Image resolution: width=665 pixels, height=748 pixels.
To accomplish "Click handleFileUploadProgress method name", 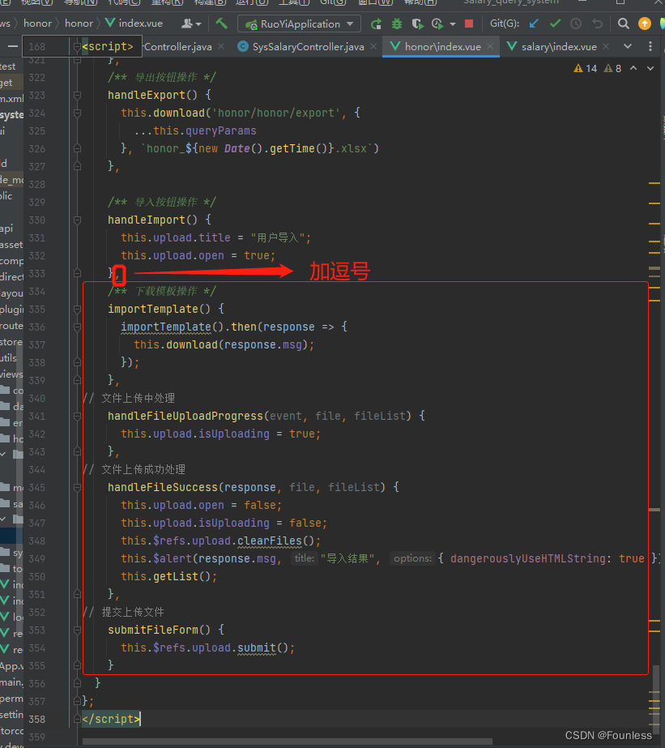I will point(185,416).
